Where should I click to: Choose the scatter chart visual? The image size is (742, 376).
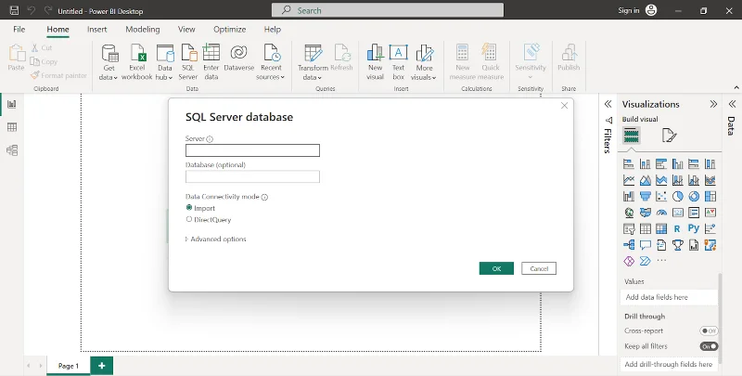tap(661, 197)
